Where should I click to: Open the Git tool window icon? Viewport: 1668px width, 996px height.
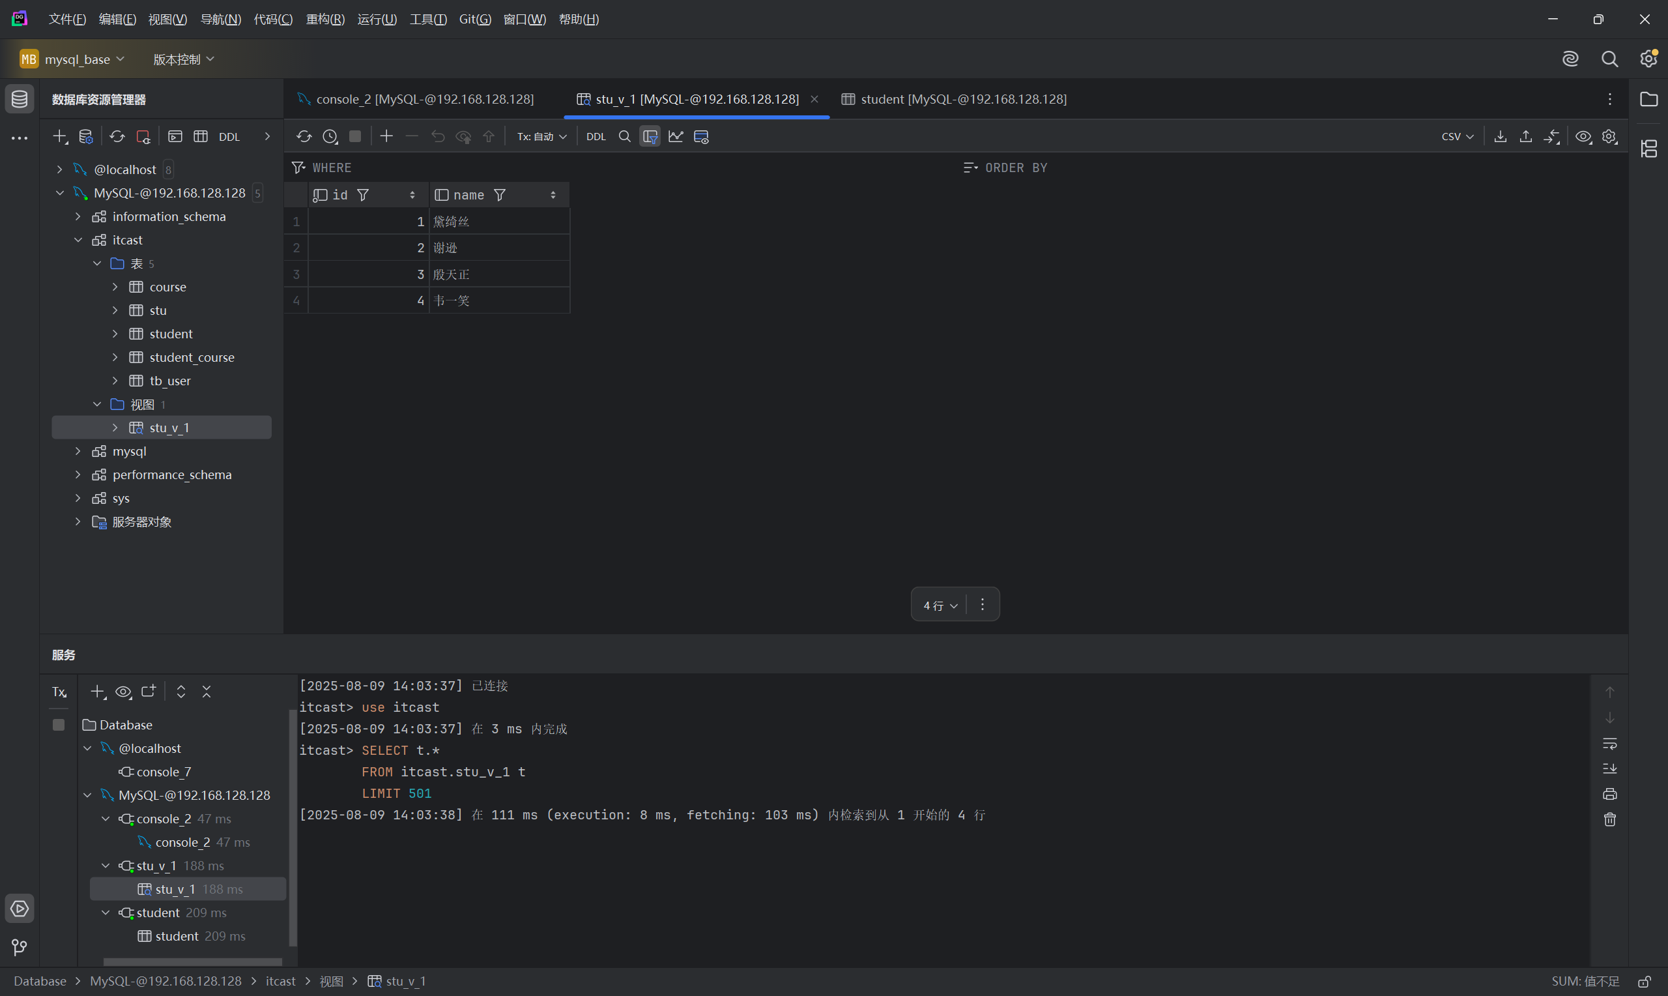point(20,947)
